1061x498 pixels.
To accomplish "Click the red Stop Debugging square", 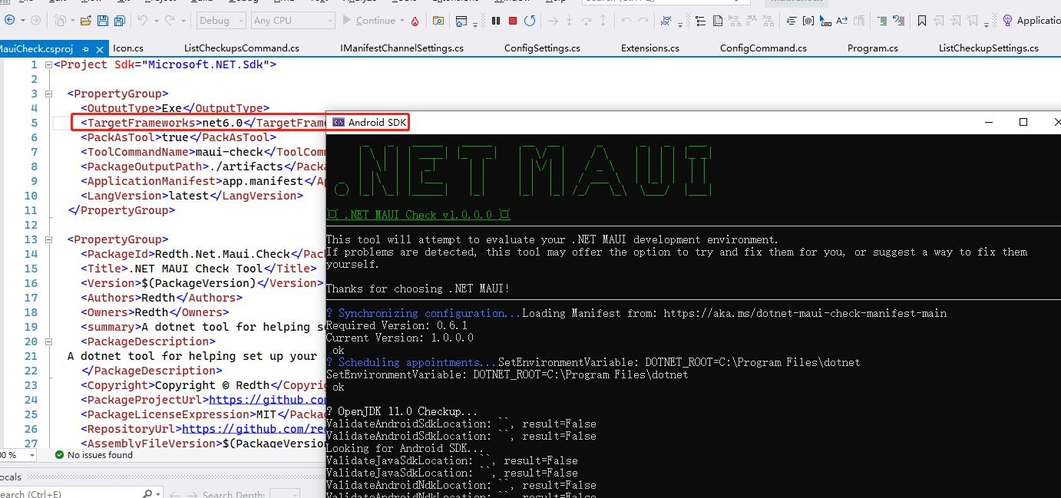I will pos(512,21).
